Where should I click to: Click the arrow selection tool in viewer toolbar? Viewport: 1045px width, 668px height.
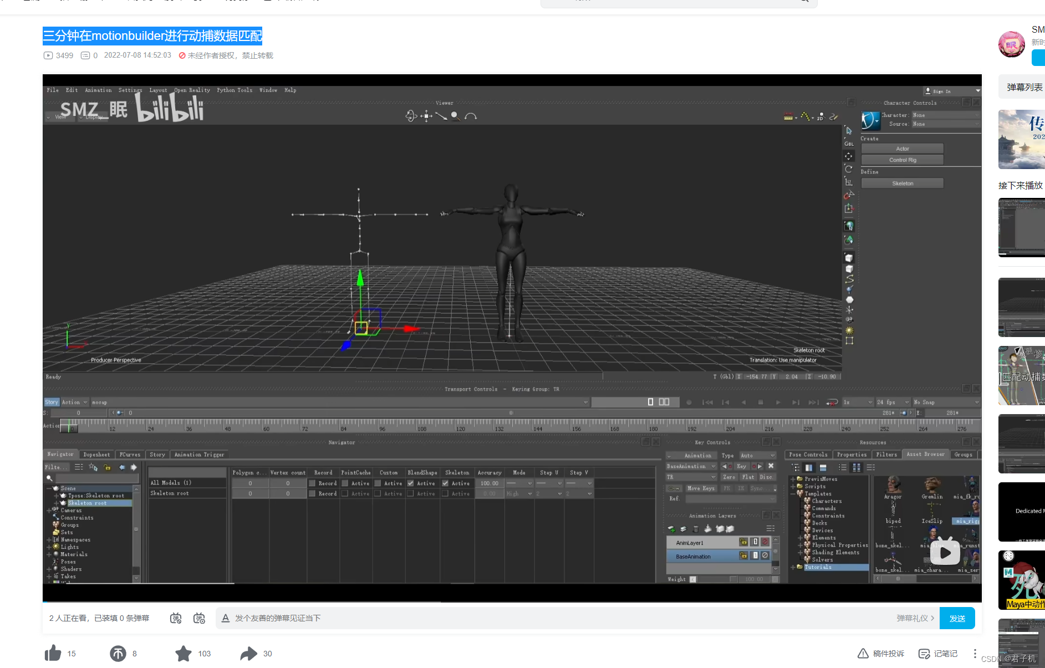coord(849,131)
